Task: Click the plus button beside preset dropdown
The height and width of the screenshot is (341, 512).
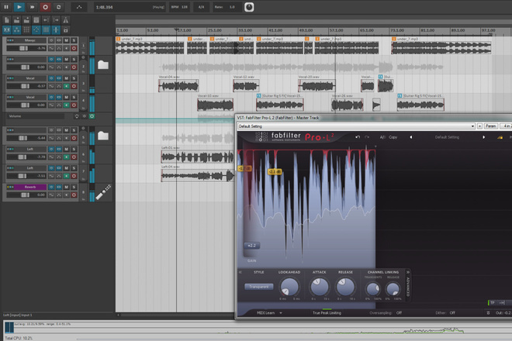Action: 479,126
